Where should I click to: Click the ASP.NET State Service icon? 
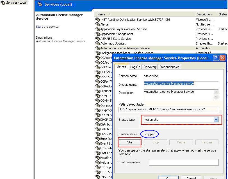click(x=97, y=39)
